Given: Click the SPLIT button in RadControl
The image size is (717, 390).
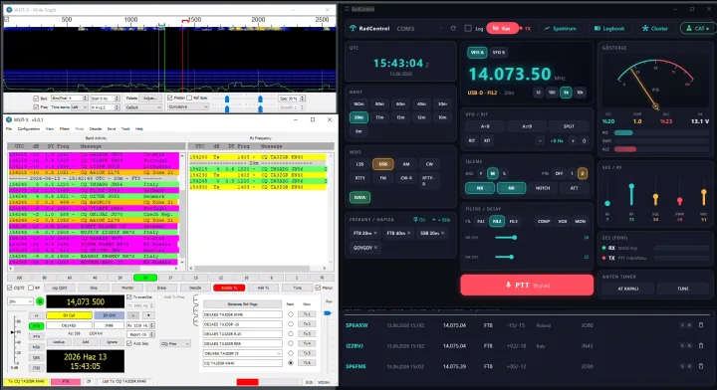Looking at the screenshot, I should [569, 126].
